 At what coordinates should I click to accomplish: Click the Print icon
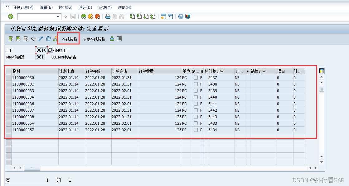pyautogui.click(x=108, y=16)
